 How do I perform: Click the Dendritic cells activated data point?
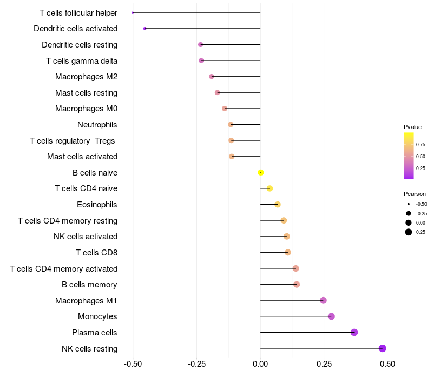coord(145,29)
